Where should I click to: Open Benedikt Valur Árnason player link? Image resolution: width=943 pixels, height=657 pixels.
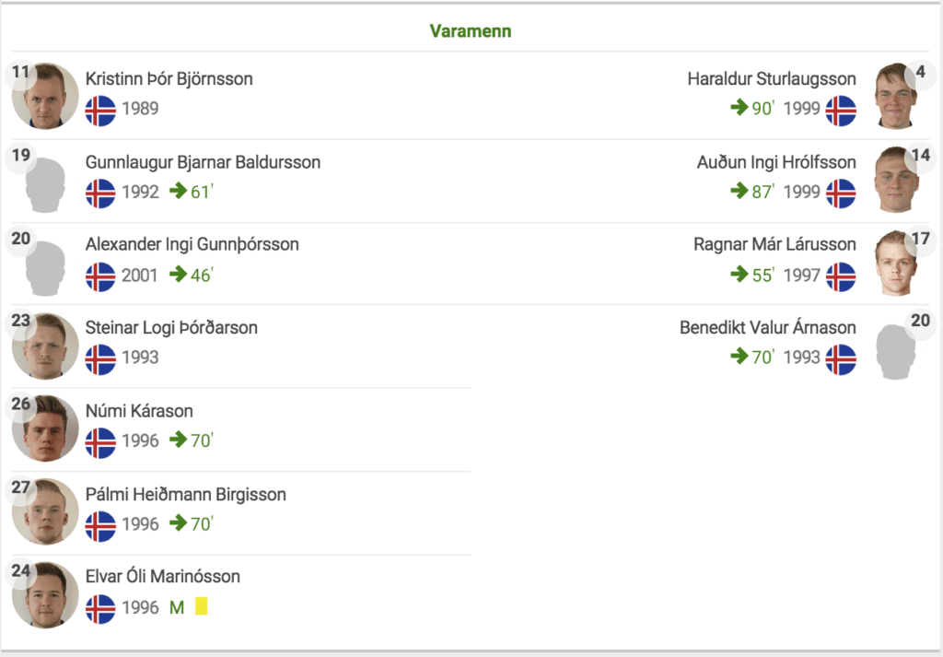point(768,327)
